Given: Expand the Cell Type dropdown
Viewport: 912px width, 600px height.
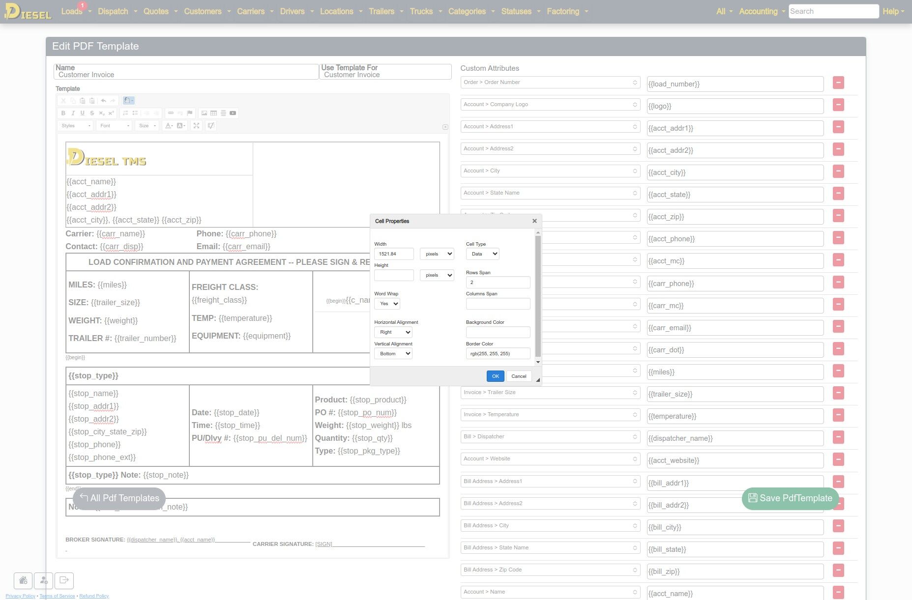Looking at the screenshot, I should pyautogui.click(x=482, y=254).
